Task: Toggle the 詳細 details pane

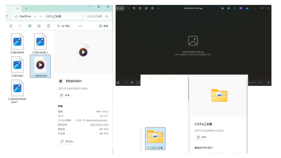Action: click(103, 26)
